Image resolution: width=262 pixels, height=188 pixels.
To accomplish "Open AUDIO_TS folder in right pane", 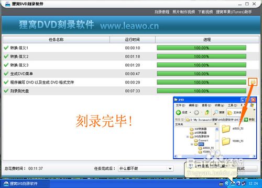I will pyautogui.click(x=232, y=129).
